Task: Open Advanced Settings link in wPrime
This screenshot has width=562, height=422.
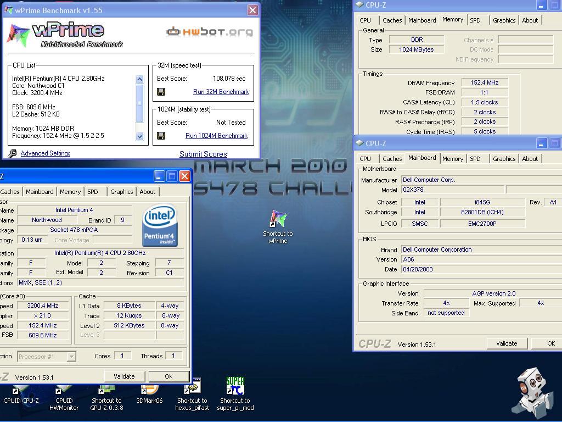Action: [x=46, y=153]
